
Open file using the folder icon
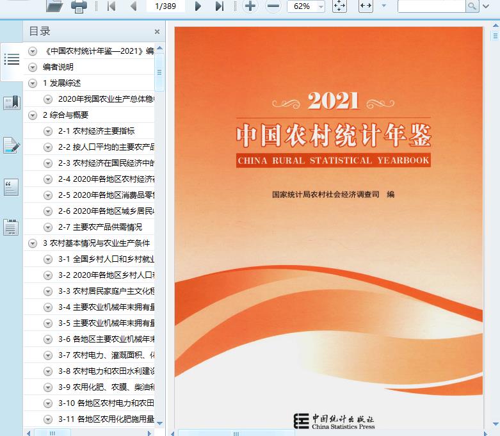[x=54, y=6]
